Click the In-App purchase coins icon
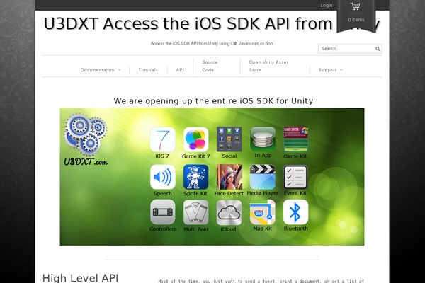Screen dimensions: 425x283 coord(263,139)
